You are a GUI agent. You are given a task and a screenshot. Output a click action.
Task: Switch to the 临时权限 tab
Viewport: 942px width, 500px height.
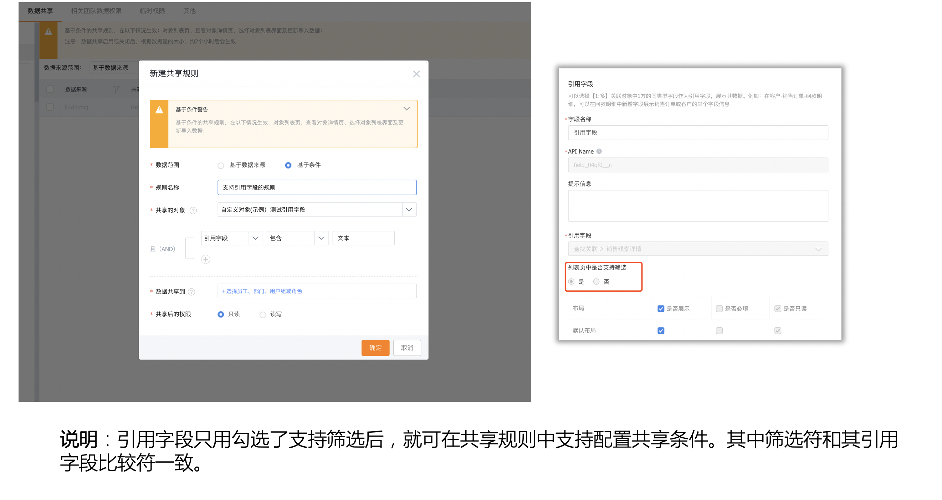coord(153,11)
